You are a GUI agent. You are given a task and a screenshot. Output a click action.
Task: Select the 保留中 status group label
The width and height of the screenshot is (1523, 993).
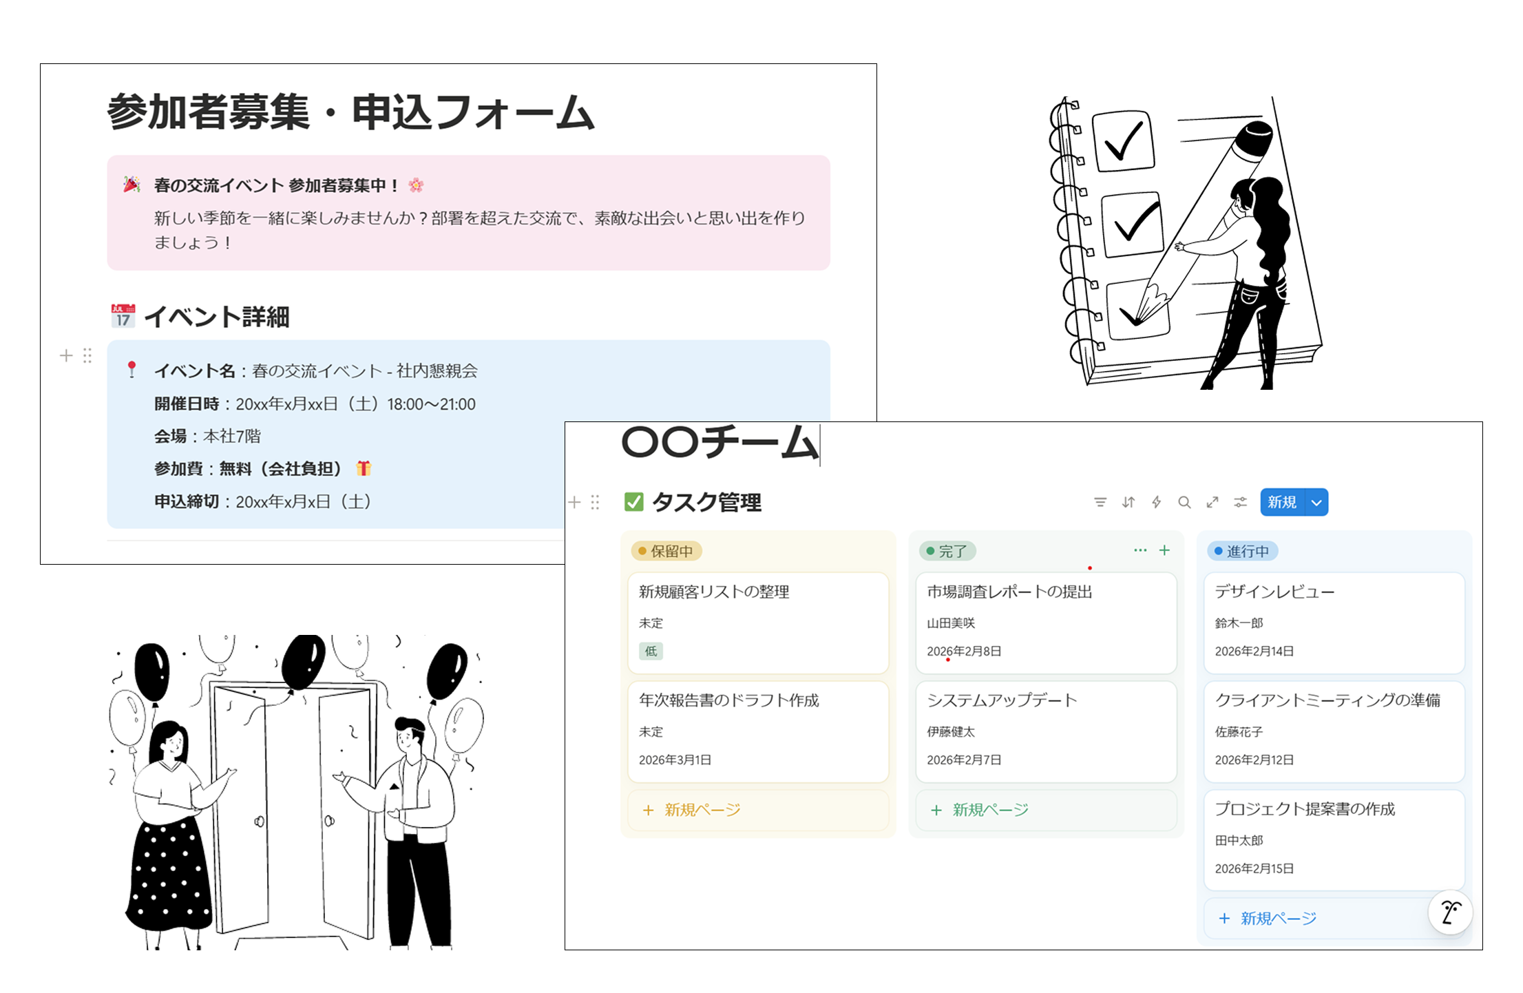pos(666,551)
